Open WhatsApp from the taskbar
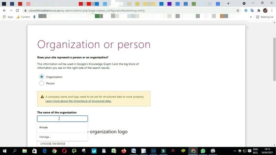The height and width of the screenshot is (155, 276). pyautogui.click(x=203, y=151)
